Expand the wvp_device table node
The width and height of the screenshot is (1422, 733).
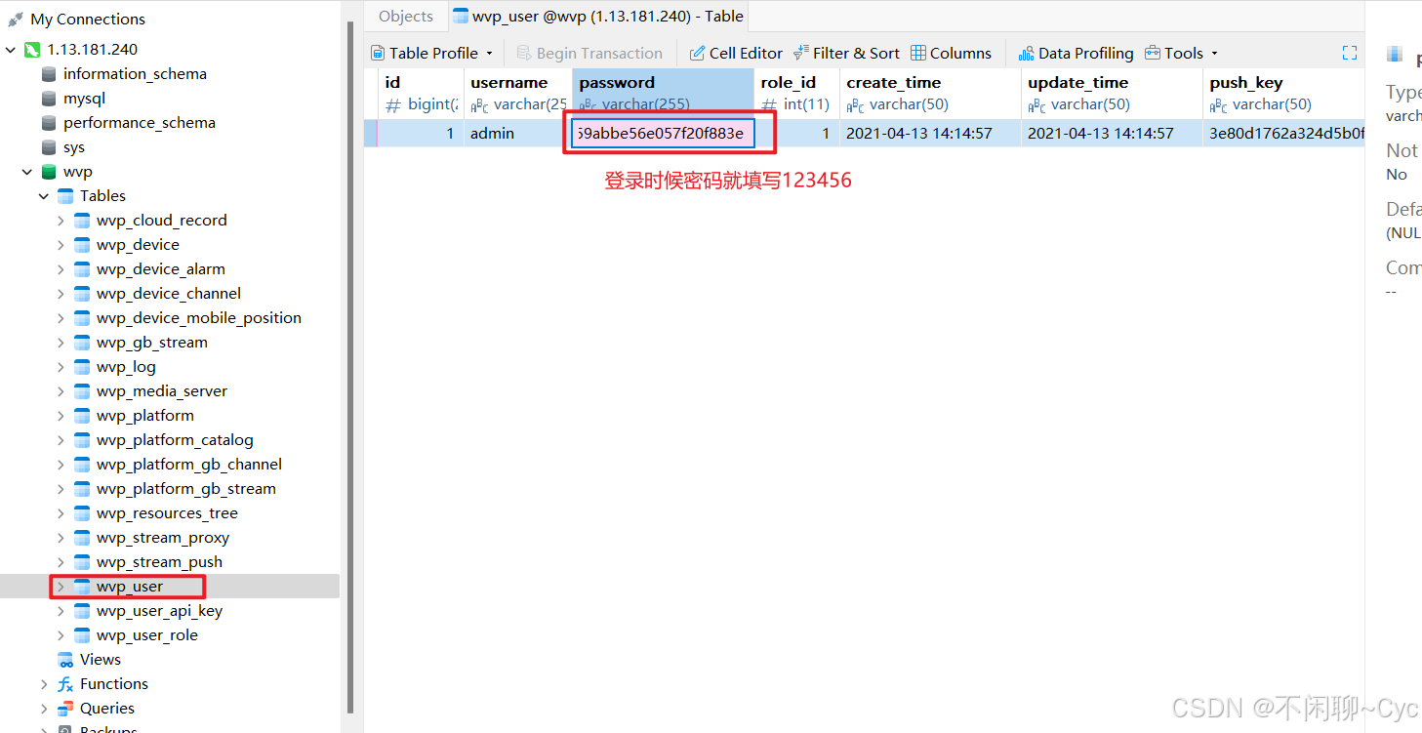click(x=61, y=244)
